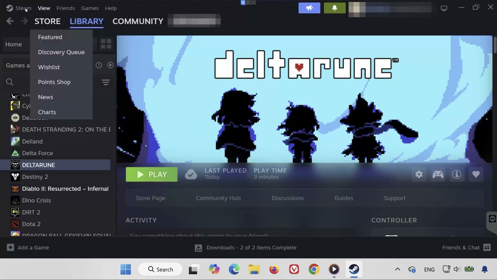Open File Explorer from the taskbar

point(254,269)
